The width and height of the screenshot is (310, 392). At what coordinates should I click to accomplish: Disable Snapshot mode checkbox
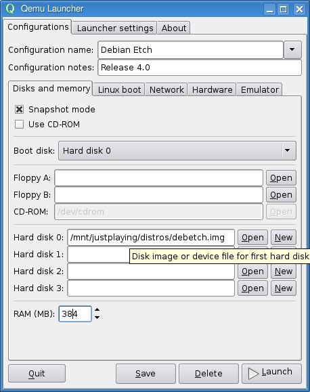(19, 109)
